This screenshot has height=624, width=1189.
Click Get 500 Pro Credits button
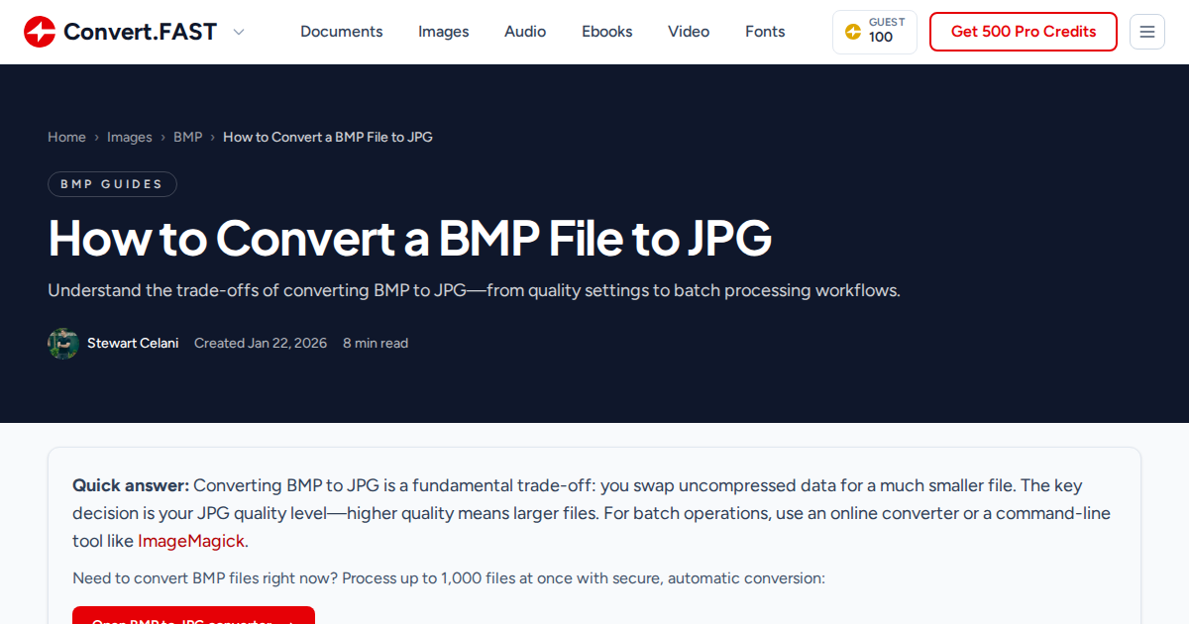(1024, 32)
